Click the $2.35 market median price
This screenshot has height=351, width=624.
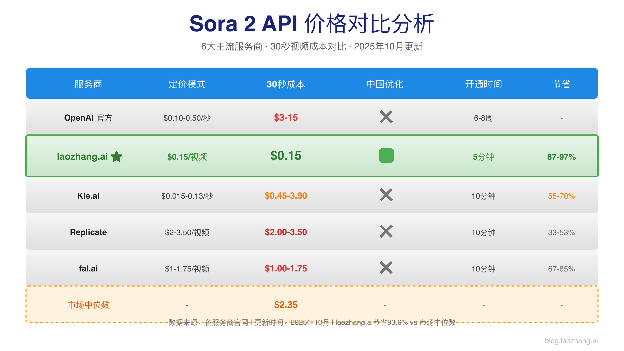tap(286, 305)
